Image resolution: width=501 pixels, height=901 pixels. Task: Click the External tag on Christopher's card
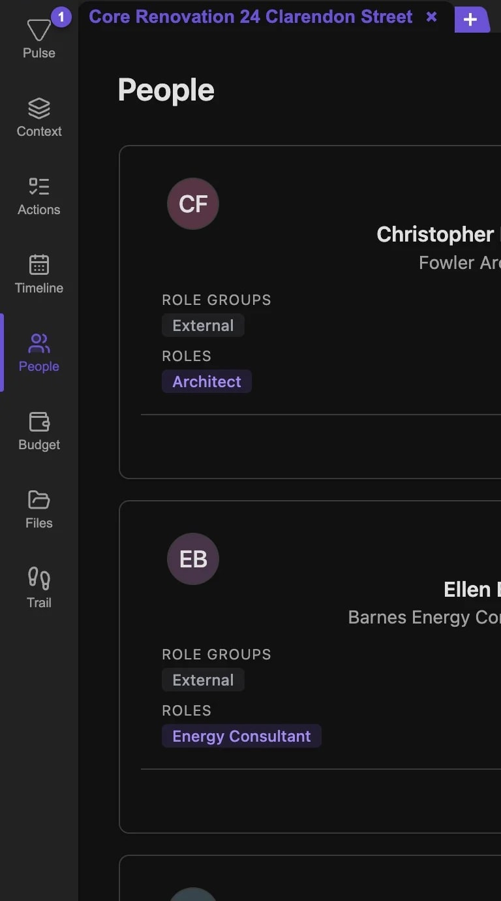203,325
